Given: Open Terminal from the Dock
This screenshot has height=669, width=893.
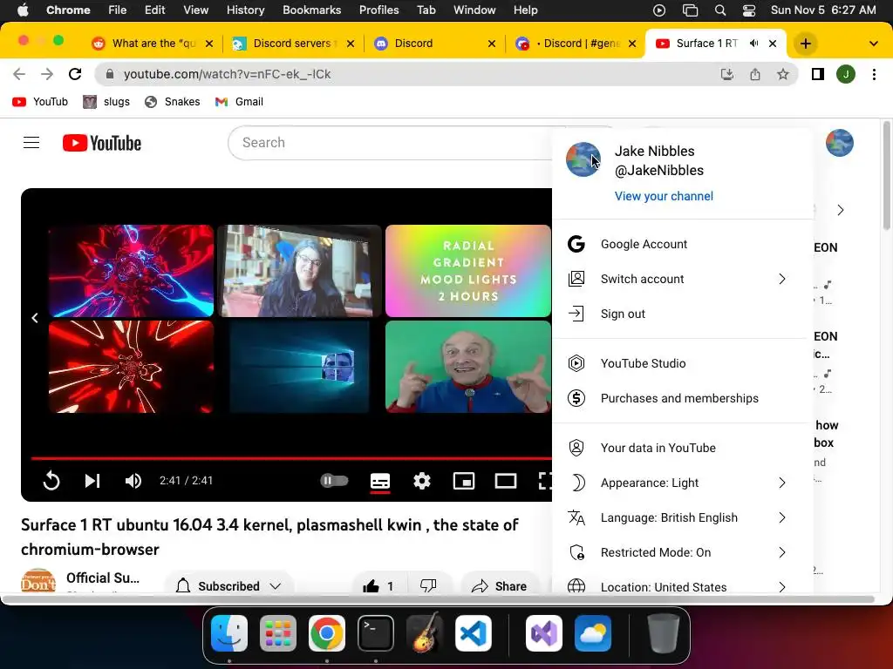Looking at the screenshot, I should click(x=376, y=633).
